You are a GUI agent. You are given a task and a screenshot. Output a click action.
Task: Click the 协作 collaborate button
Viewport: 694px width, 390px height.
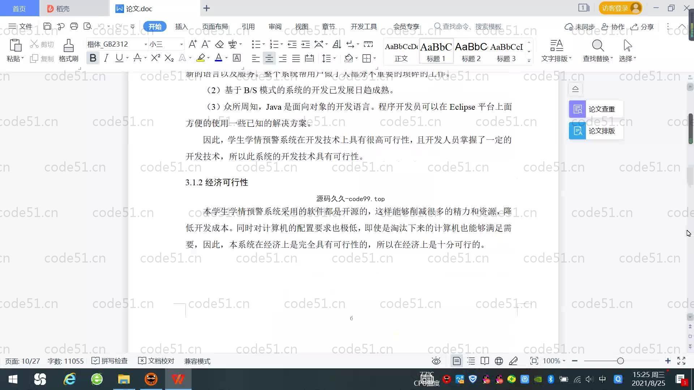click(613, 27)
